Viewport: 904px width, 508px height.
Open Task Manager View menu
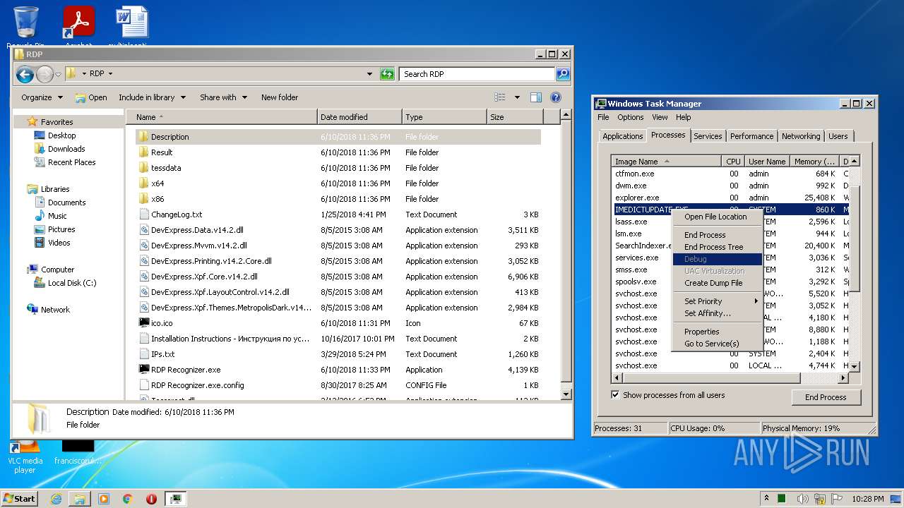click(660, 117)
